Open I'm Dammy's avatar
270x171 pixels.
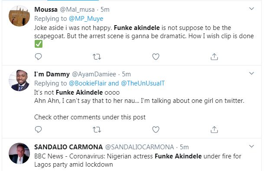(19, 80)
